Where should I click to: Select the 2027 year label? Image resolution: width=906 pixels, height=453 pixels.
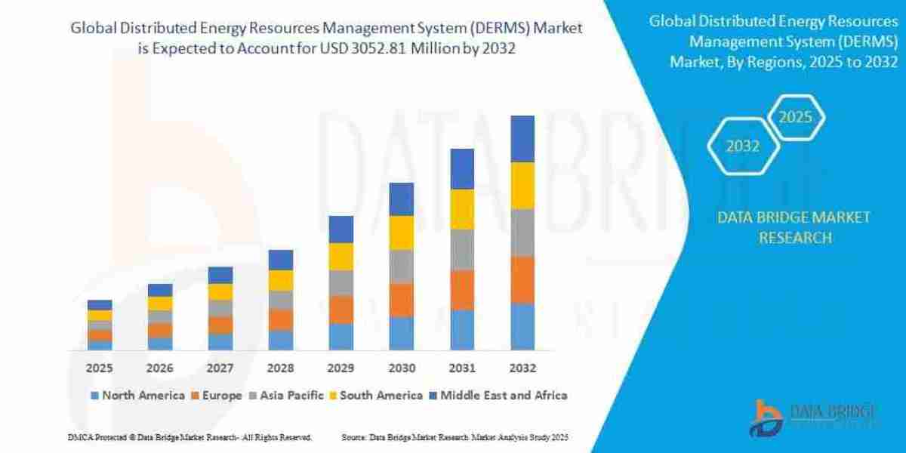[x=220, y=369]
